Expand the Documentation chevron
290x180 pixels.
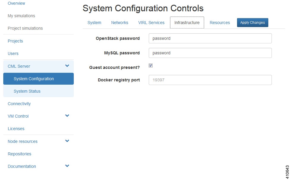pos(67,166)
